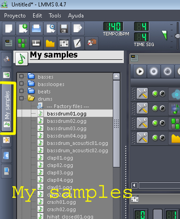This screenshot has width=180, height=219.
Task: Create a new project with toolbar icon
Action: [9, 29]
